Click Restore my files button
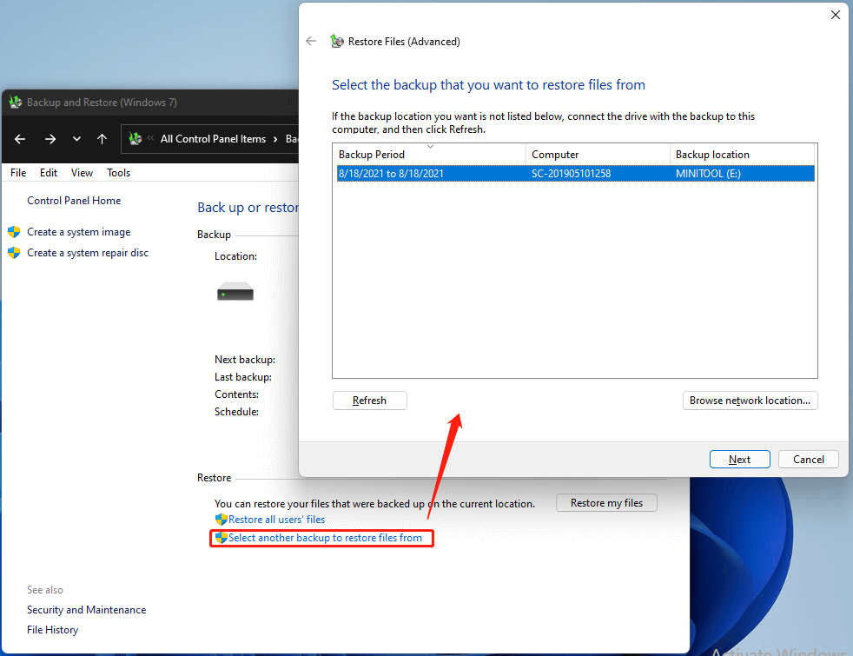 click(x=606, y=503)
